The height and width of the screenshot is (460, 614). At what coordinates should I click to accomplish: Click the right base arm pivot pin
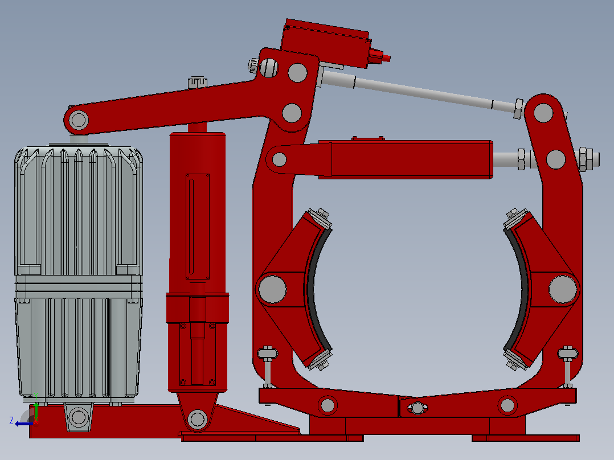[507, 405]
